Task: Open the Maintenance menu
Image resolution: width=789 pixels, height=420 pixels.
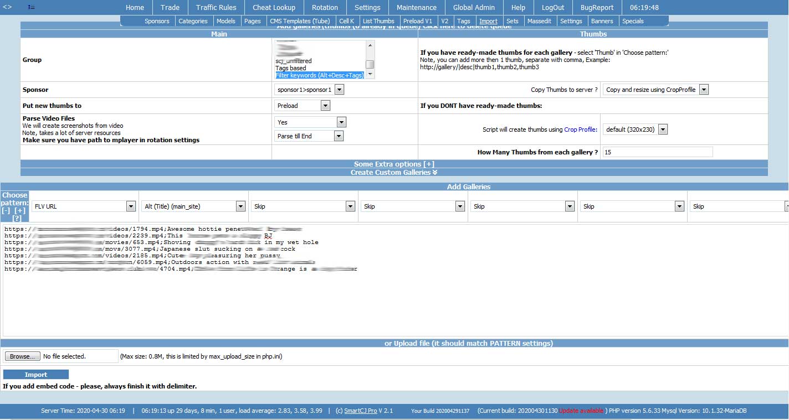Action: [417, 7]
